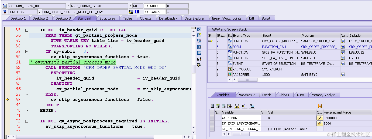This screenshot has width=372, height=139.
Task: Close the tool via X icon beside editor
Action: [x=199, y=29]
